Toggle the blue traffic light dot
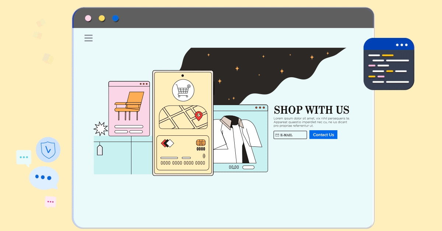 (x=115, y=18)
